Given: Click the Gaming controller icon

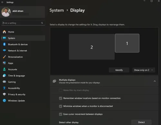Looking at the screenshot, I should (x=4, y=82).
